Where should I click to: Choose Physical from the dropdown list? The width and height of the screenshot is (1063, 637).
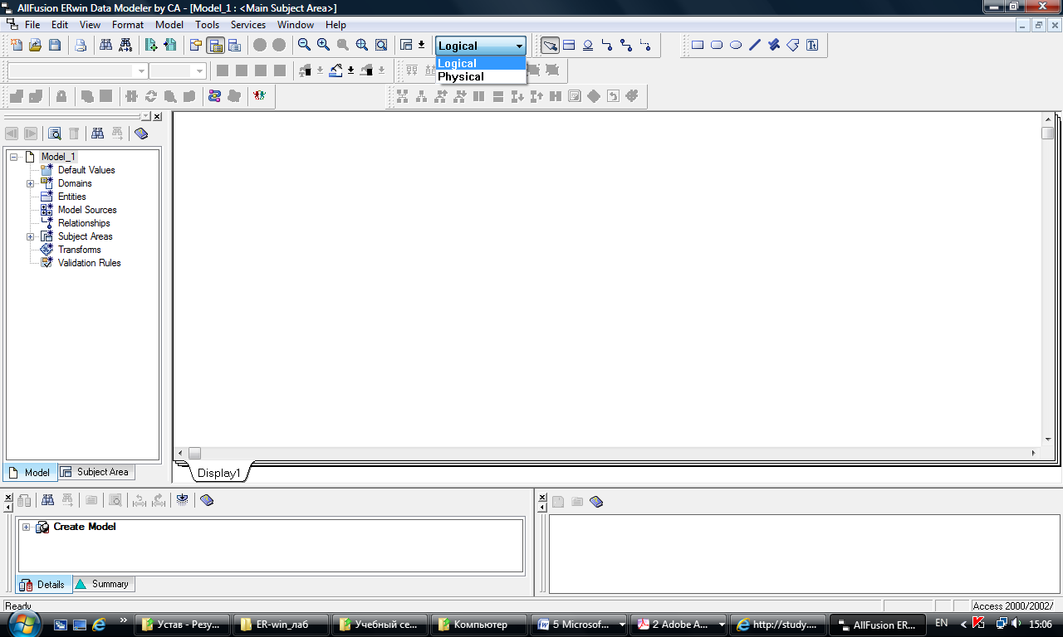[x=481, y=76]
